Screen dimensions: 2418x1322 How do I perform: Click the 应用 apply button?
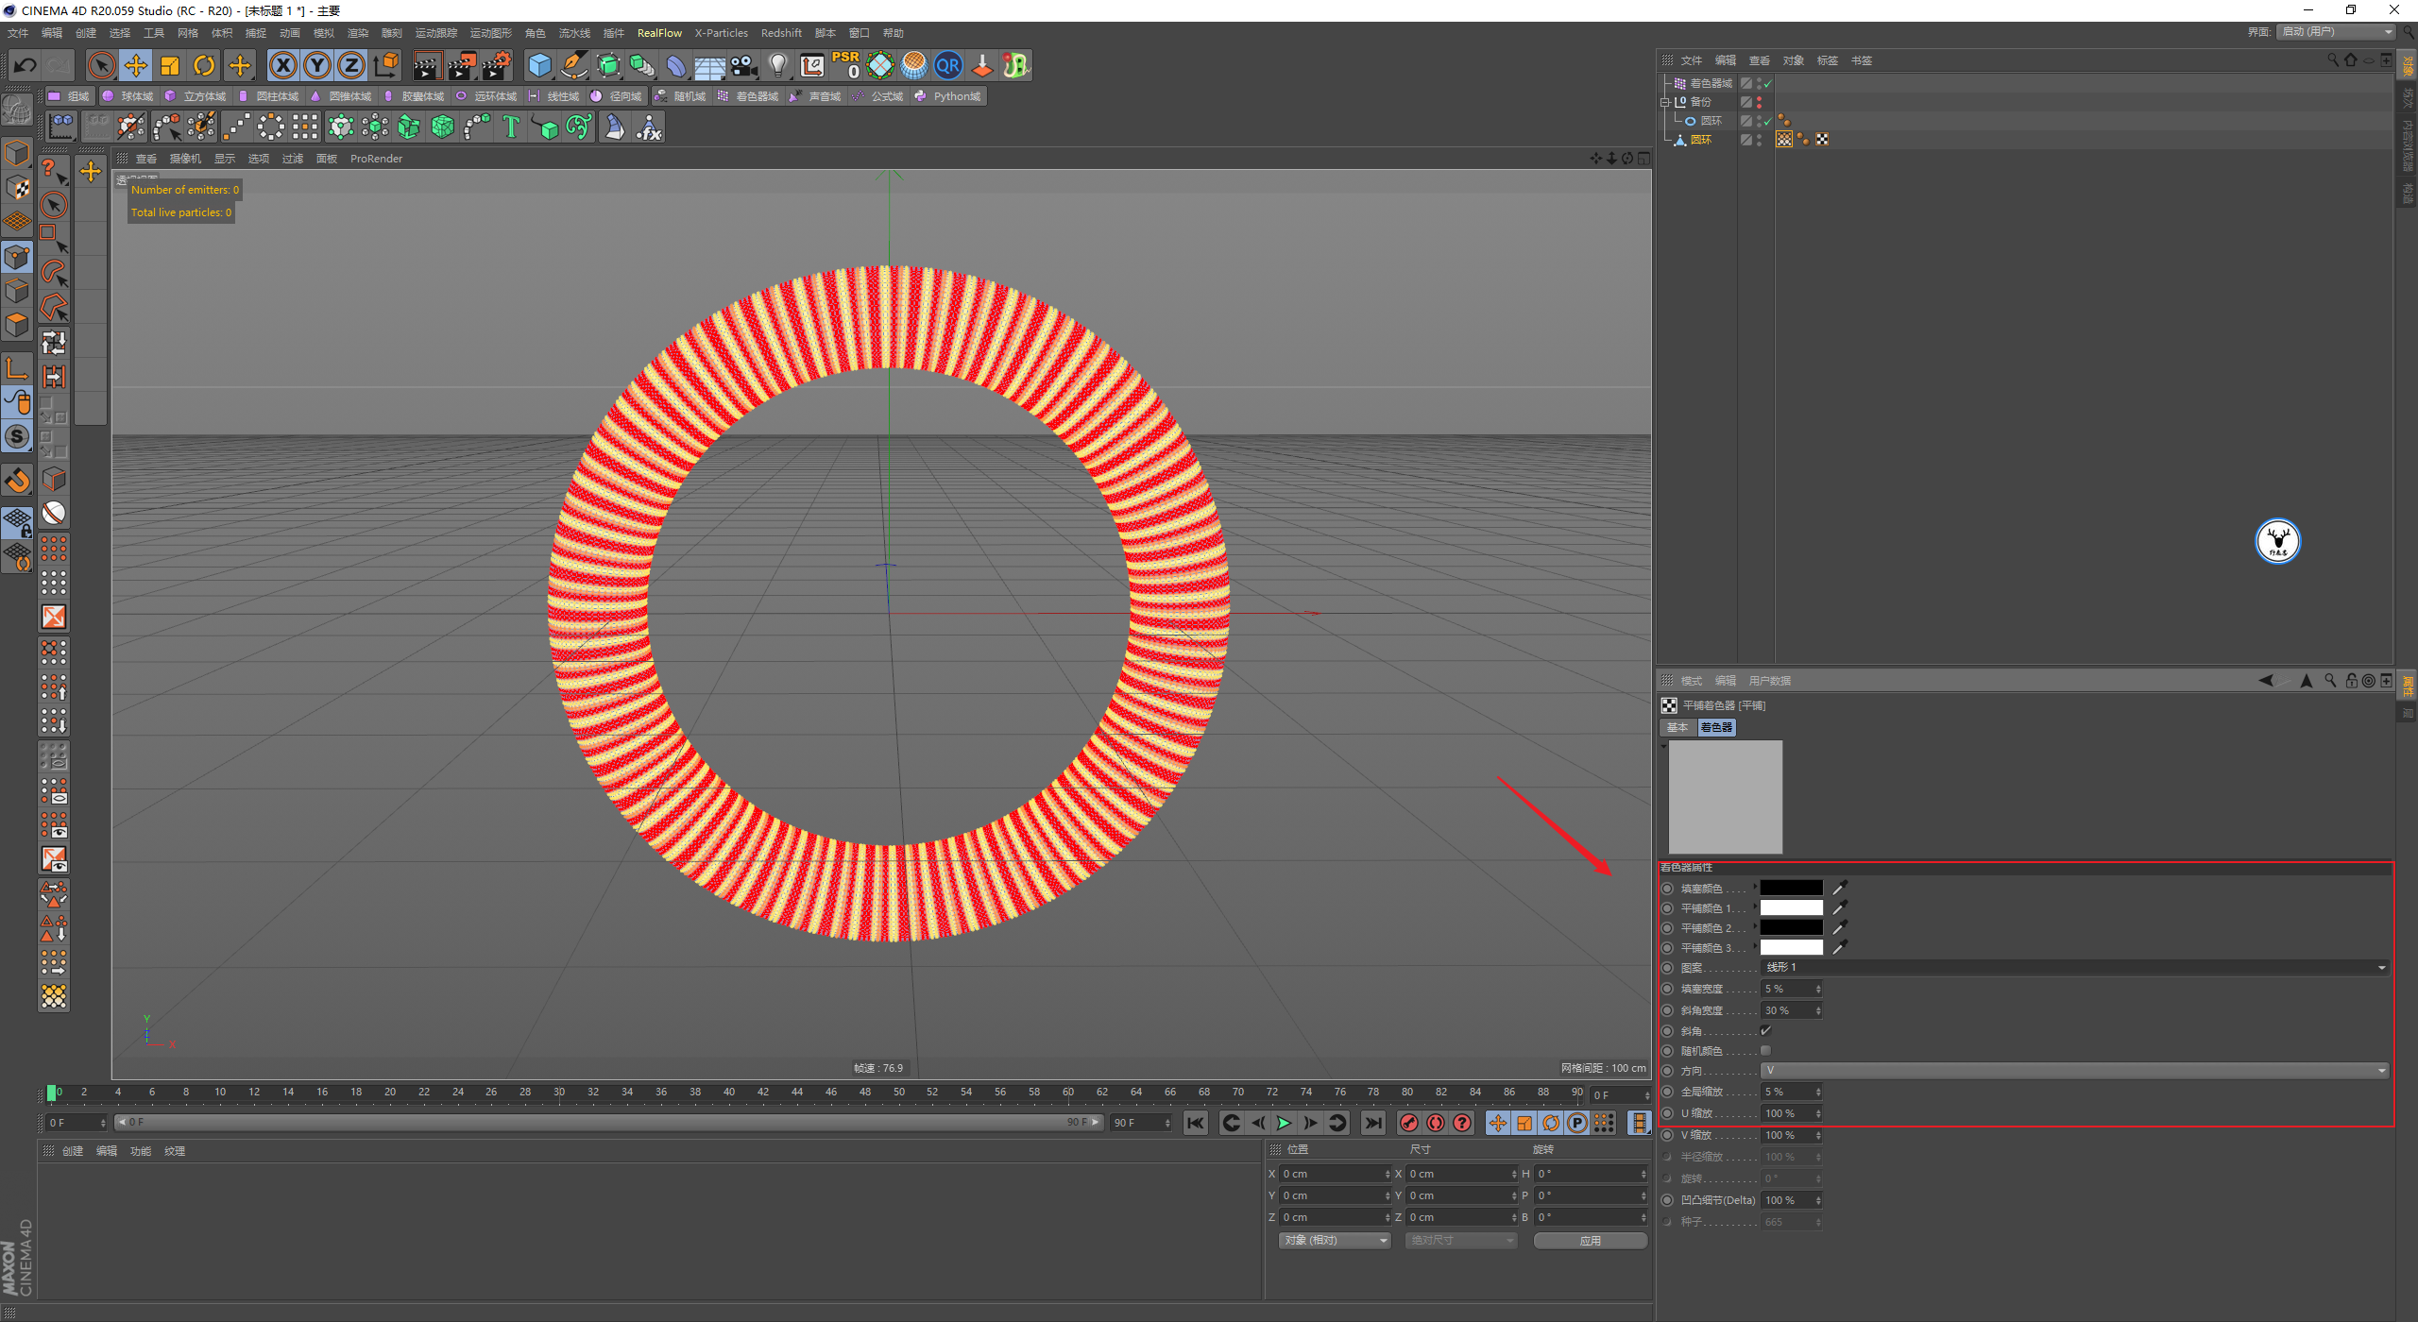coord(1590,1240)
